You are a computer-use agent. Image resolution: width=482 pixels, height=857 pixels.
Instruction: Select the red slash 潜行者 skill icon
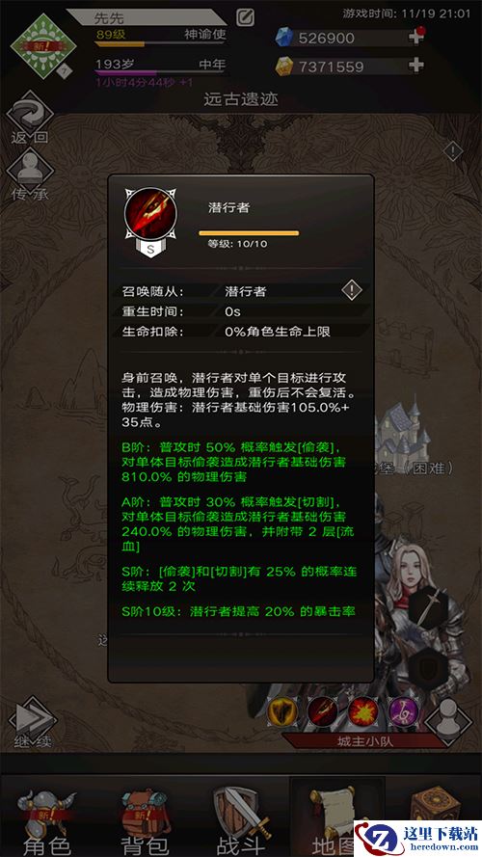[322, 711]
